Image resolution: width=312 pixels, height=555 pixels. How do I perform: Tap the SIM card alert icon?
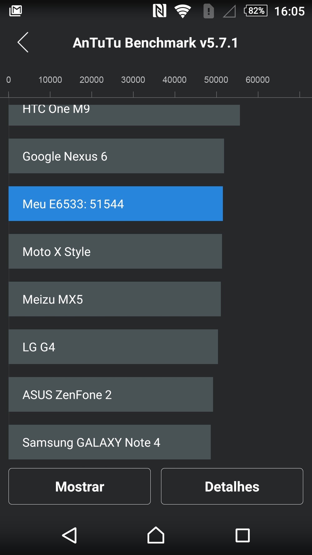208,12
